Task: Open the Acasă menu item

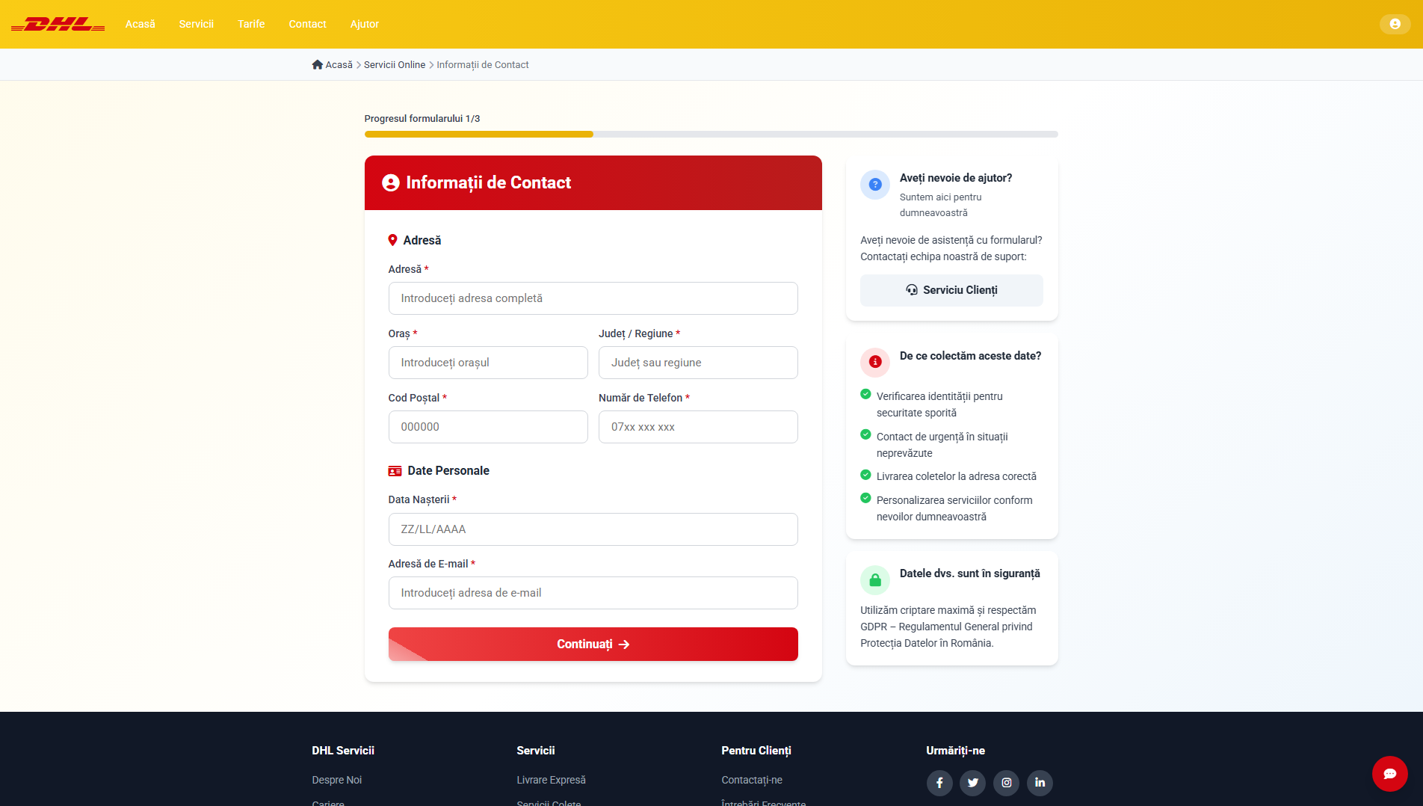Action: 141,24
